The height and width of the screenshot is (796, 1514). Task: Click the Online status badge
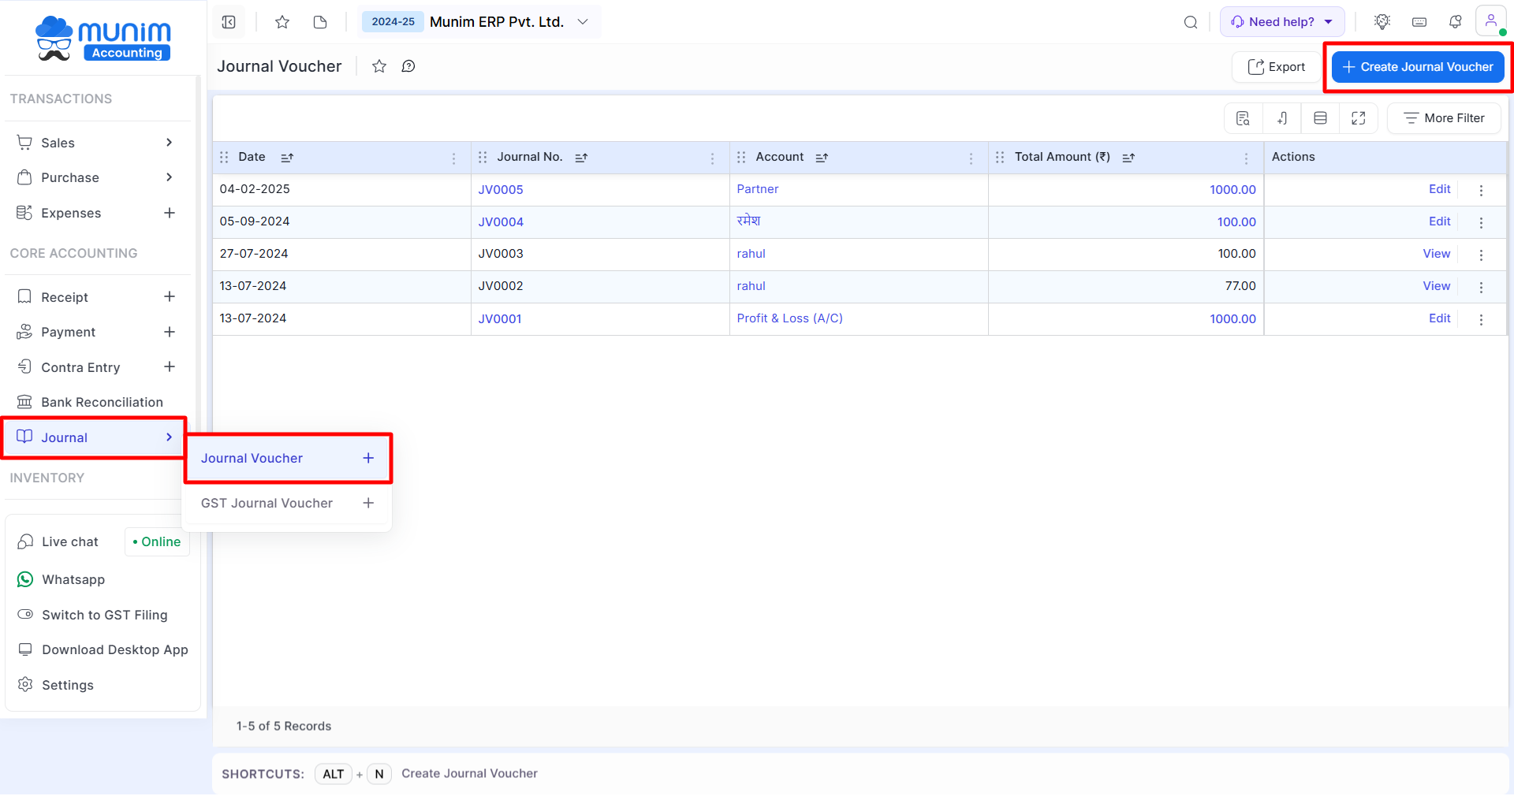[x=157, y=541]
